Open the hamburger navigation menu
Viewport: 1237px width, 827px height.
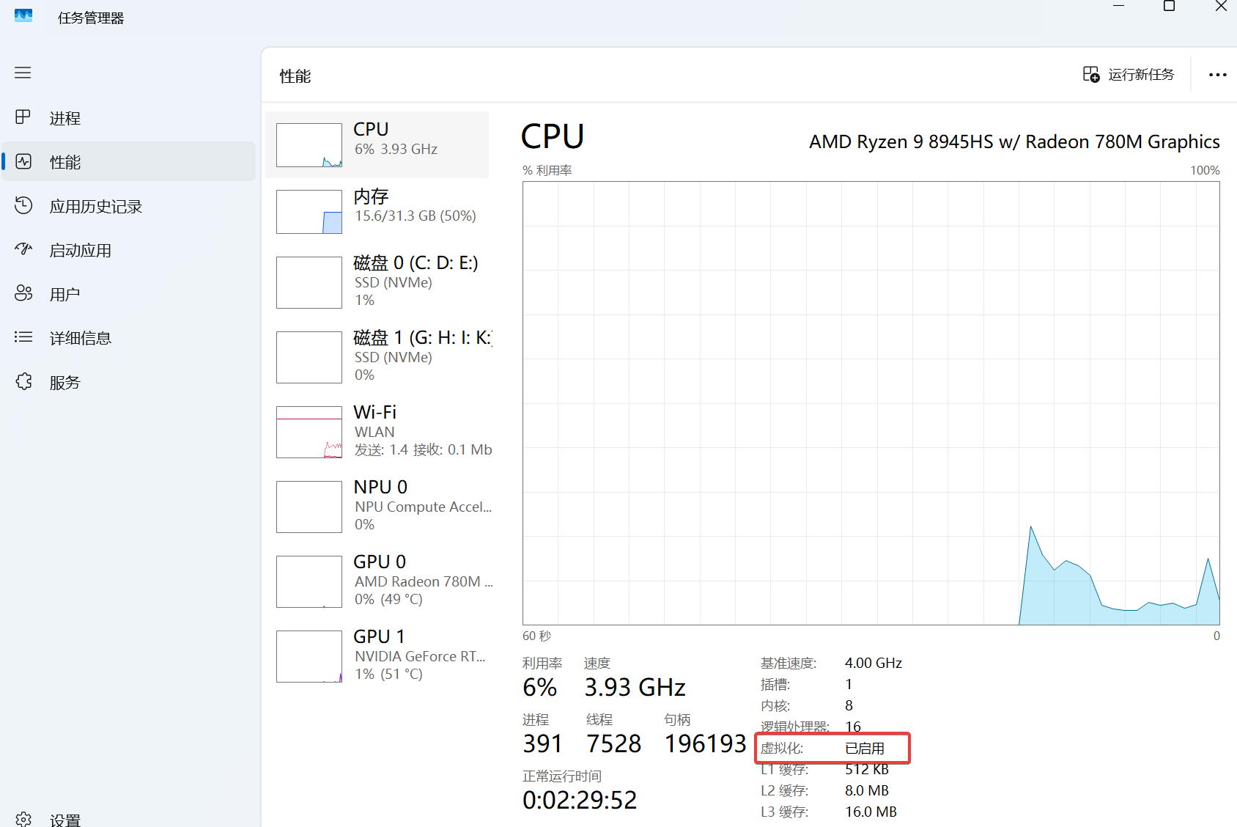pos(23,73)
